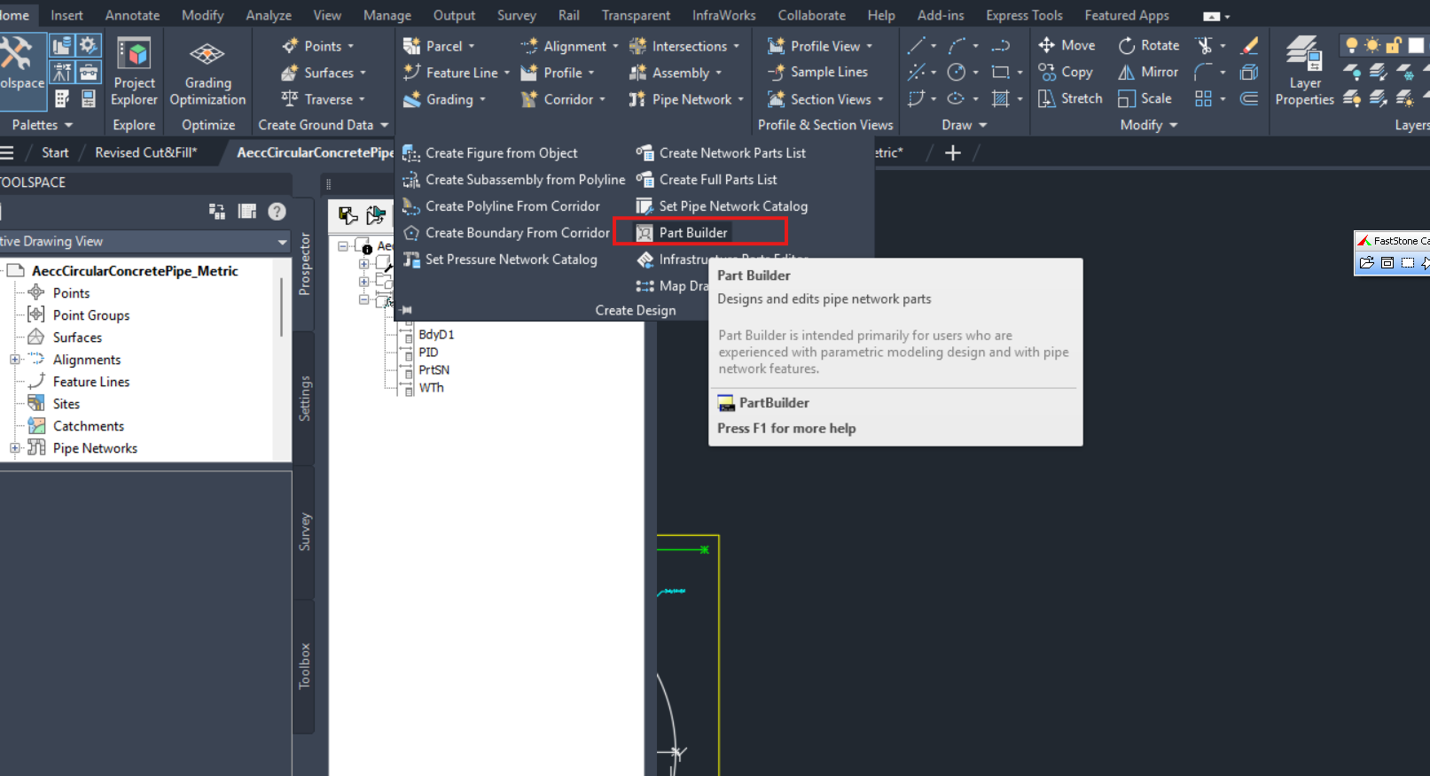This screenshot has width=1430, height=776.
Task: Open the Active Drawing View combo box
Action: (x=145, y=241)
